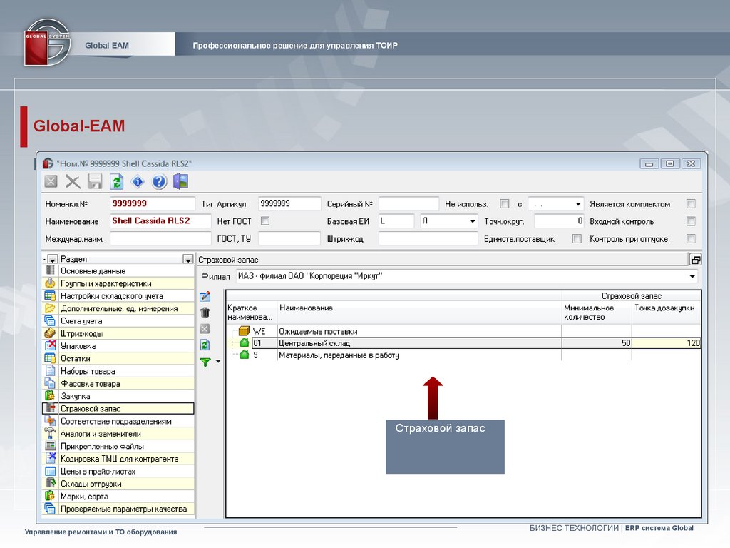Click the blue diamond info icon
The width and height of the screenshot is (730, 548).
(138, 182)
